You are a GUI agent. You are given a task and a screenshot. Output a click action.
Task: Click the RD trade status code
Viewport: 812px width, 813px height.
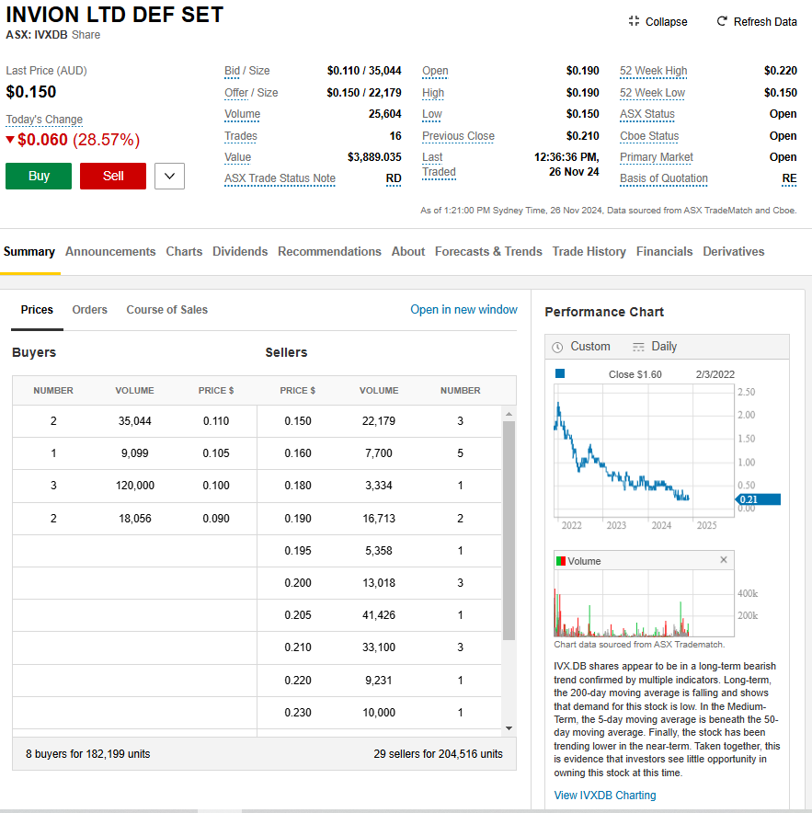[394, 178]
